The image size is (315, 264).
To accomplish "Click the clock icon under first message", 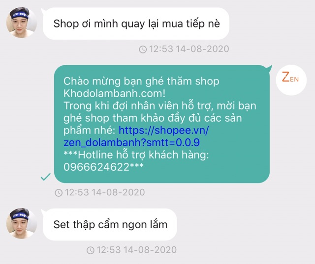I will coord(143,49).
